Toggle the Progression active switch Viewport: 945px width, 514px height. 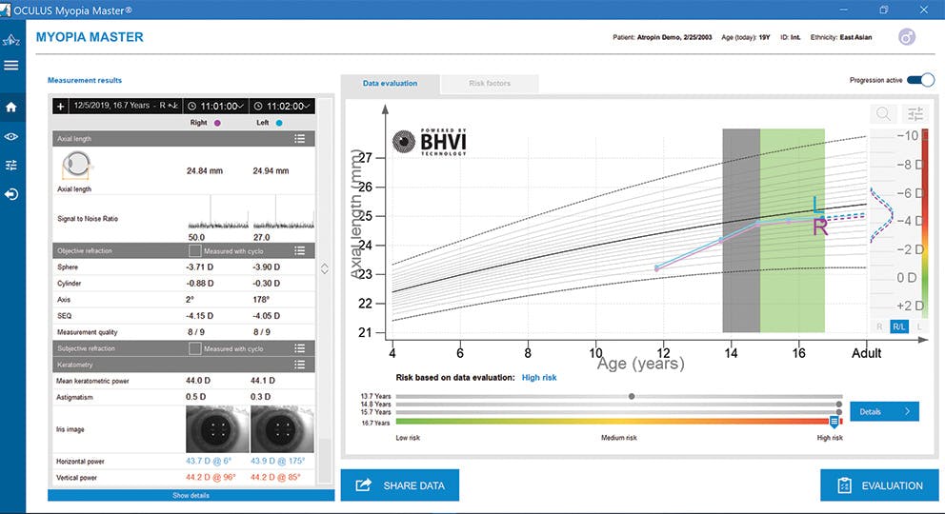point(920,81)
